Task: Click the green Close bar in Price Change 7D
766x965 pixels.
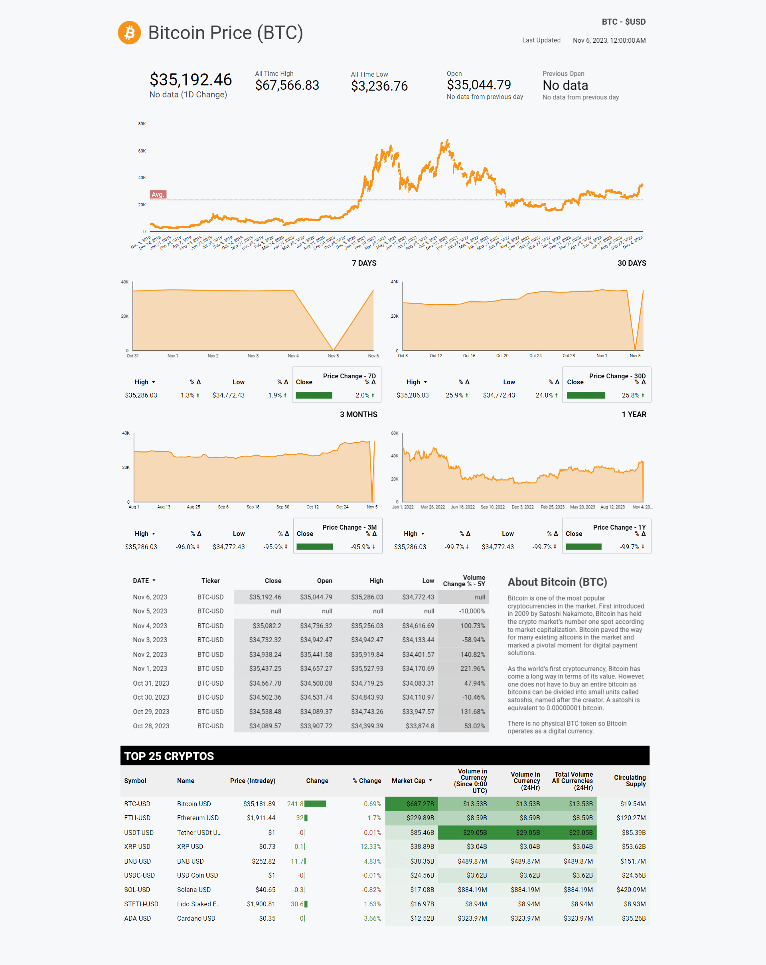Action: (x=314, y=395)
